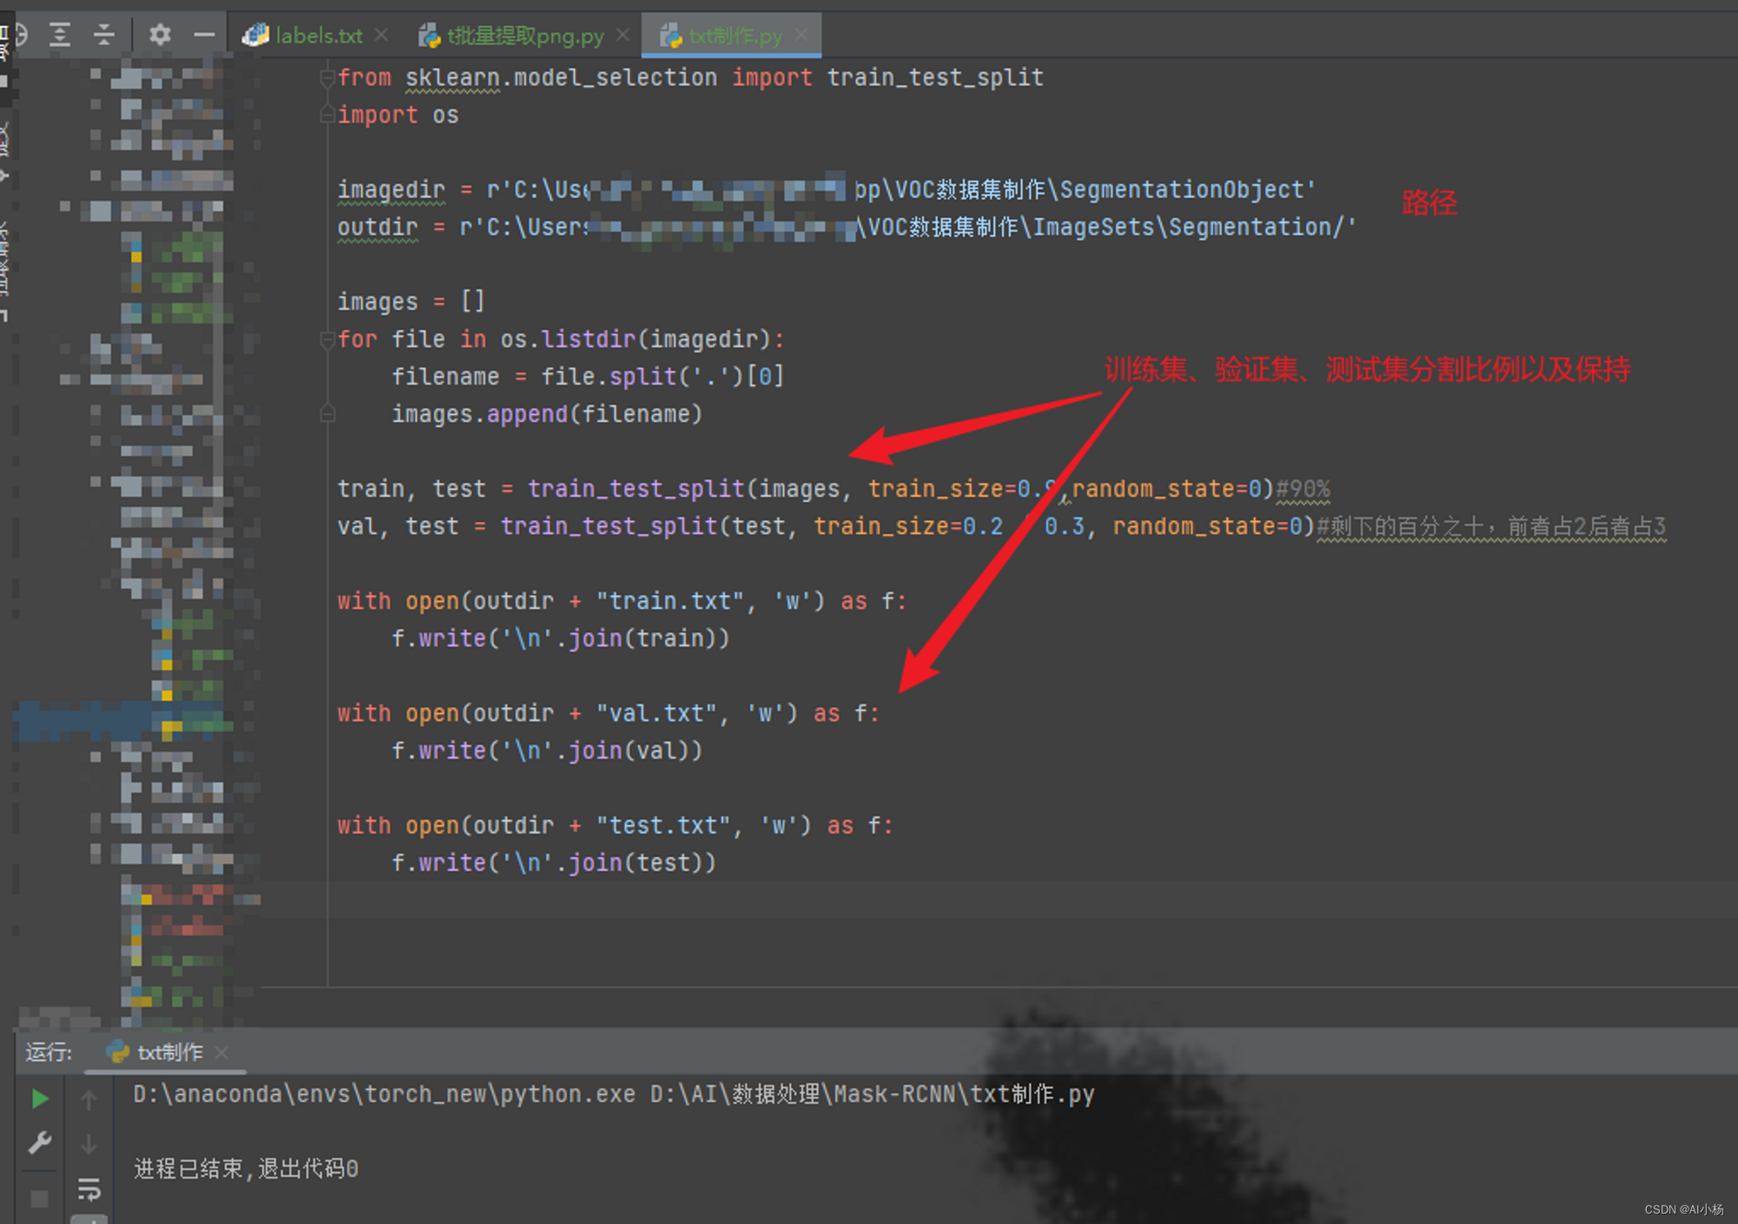Click the 'images = []' line

pyautogui.click(x=411, y=301)
